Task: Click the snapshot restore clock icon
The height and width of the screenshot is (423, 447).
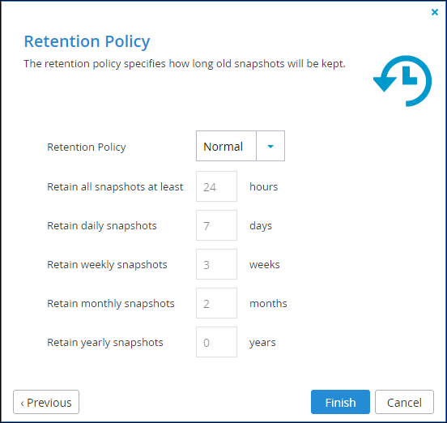Action: [x=402, y=81]
